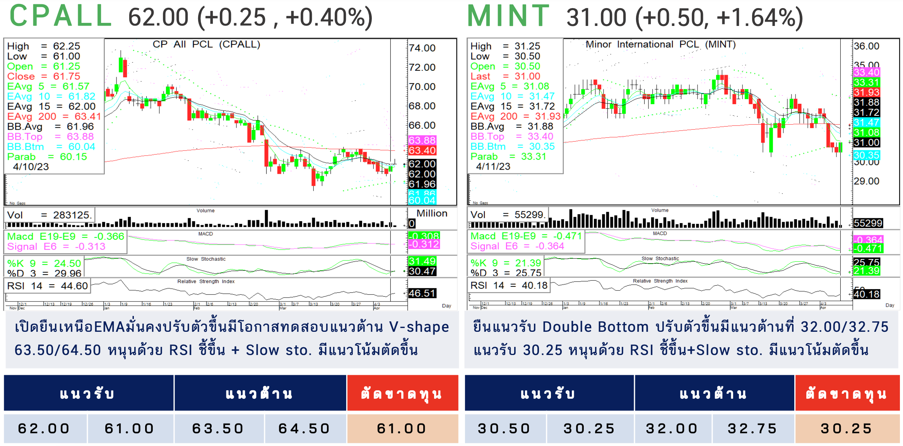Click the MINT Thai commentary about Double Bottom
Screen dimensions: 903x446
pyautogui.click(x=681, y=339)
